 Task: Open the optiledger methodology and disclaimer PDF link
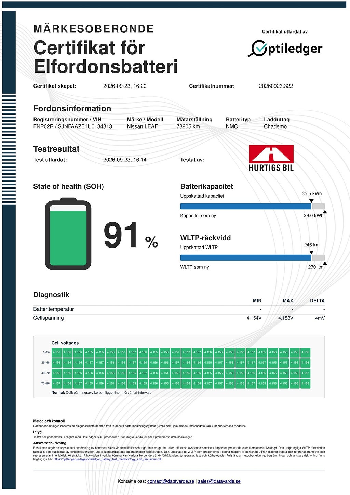coord(108,459)
